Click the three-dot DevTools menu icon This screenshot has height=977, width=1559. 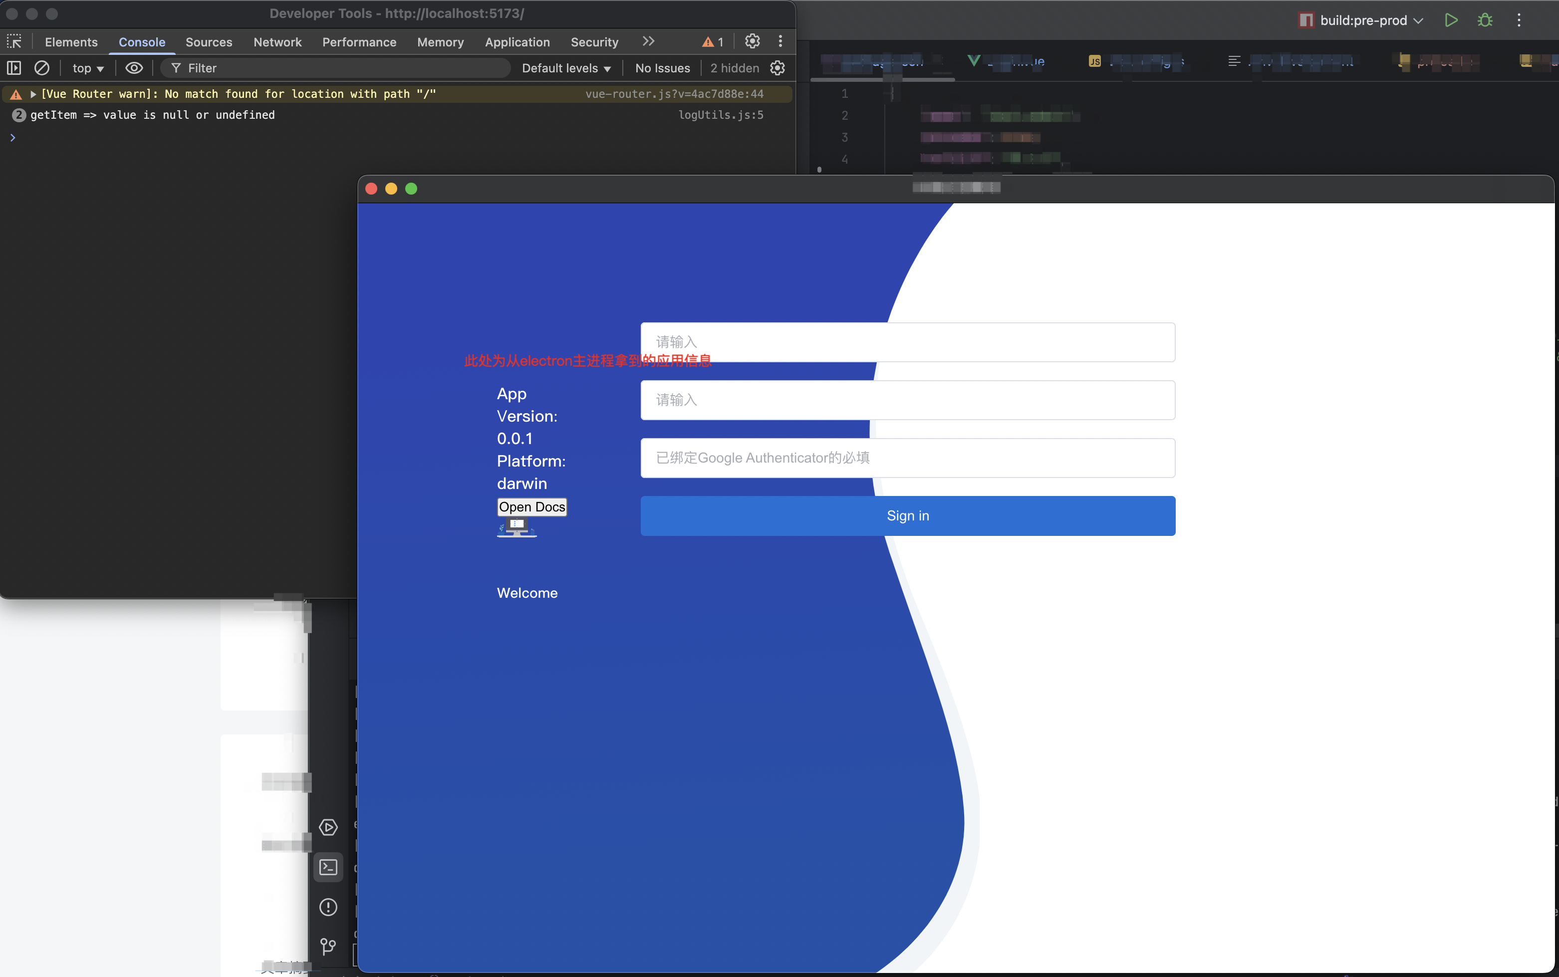780,41
